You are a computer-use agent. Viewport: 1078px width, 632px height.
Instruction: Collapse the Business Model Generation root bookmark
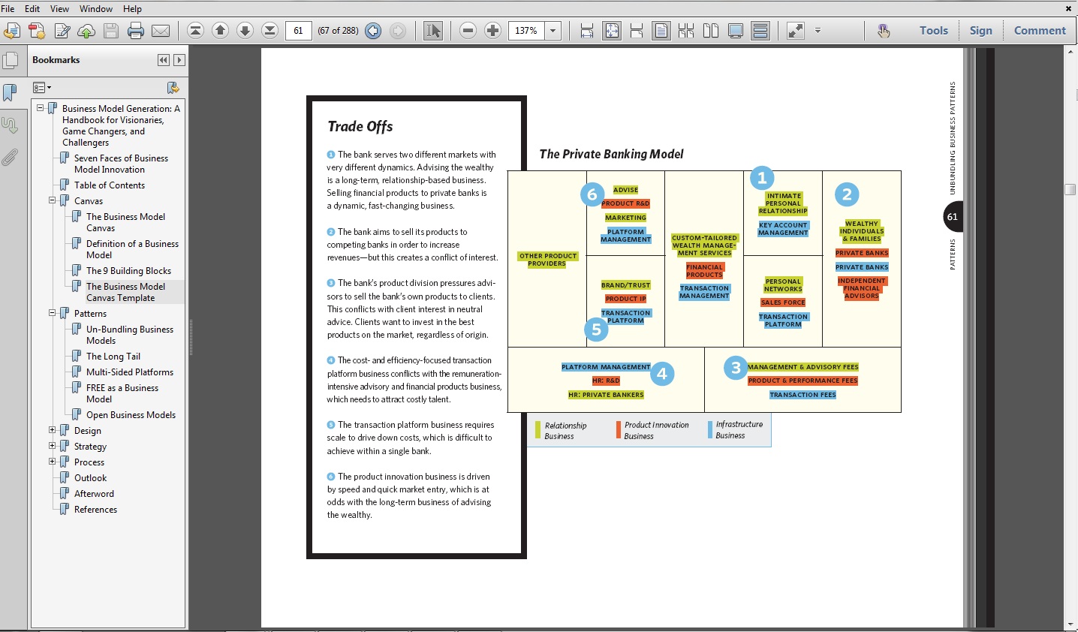coord(41,108)
